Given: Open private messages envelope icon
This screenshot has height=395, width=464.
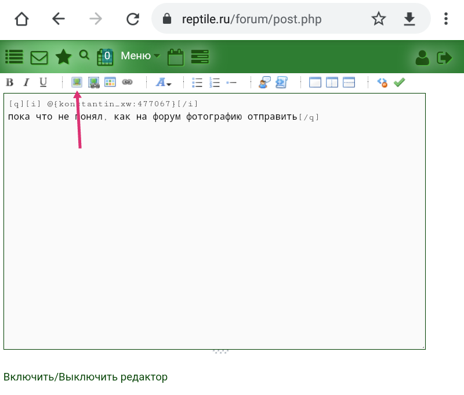Looking at the screenshot, I should coord(39,58).
